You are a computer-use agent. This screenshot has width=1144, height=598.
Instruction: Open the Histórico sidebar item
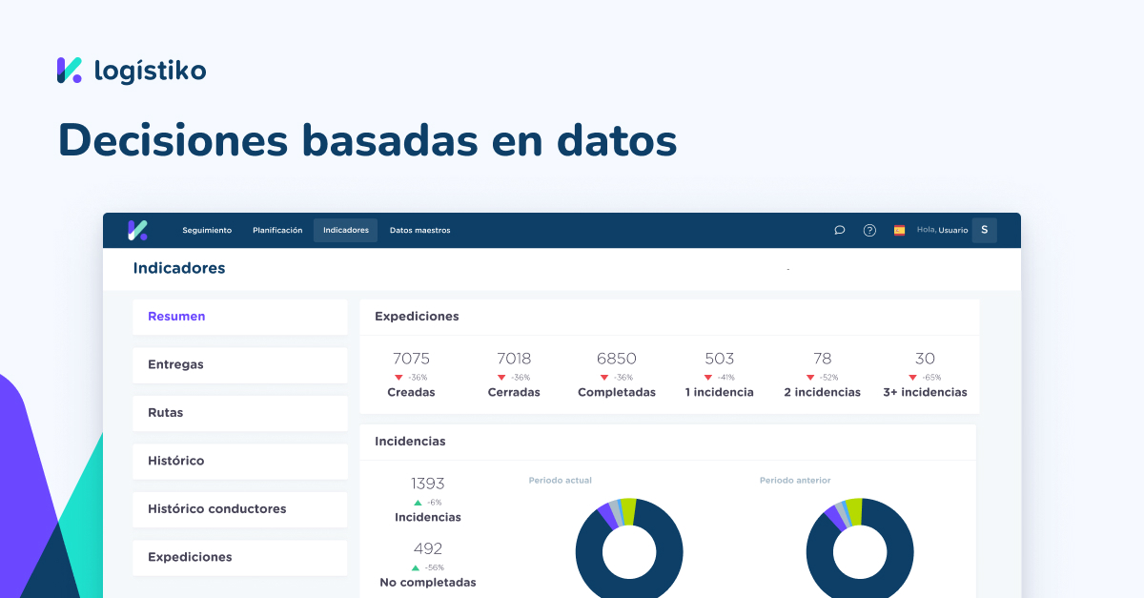click(x=176, y=461)
